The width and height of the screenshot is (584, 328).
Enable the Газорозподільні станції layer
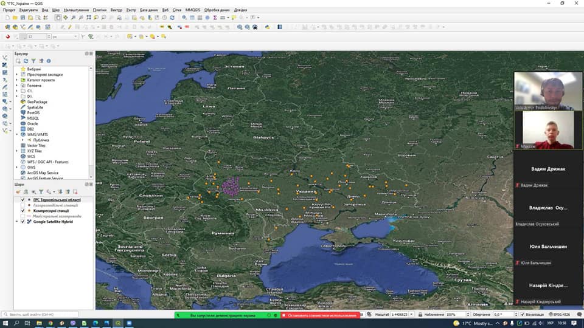click(x=23, y=205)
